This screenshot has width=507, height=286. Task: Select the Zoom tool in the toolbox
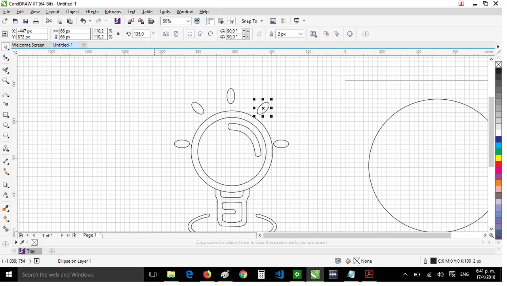(6, 81)
